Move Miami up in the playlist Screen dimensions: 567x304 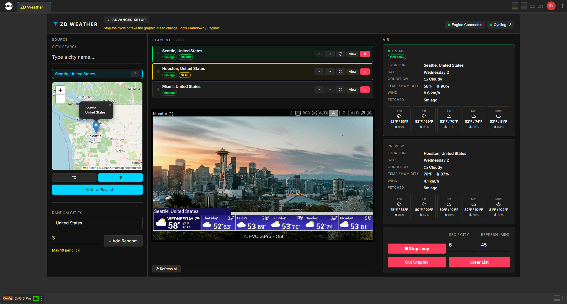point(319,90)
